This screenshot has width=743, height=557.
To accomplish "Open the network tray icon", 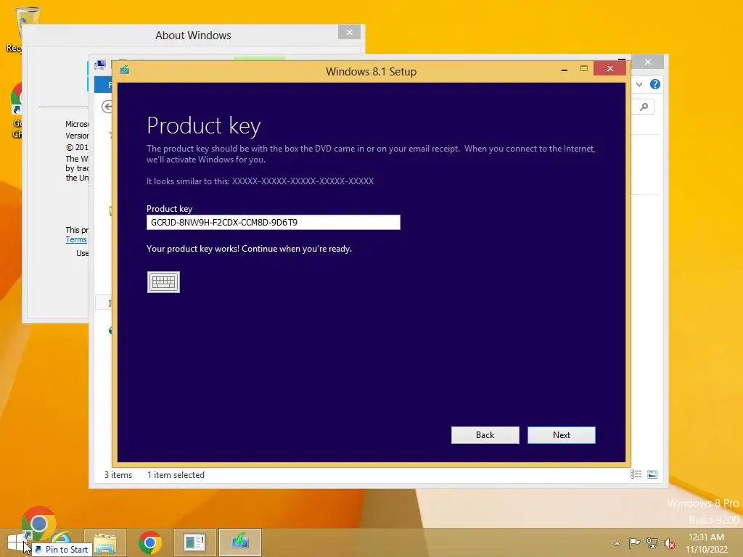I will 652,542.
